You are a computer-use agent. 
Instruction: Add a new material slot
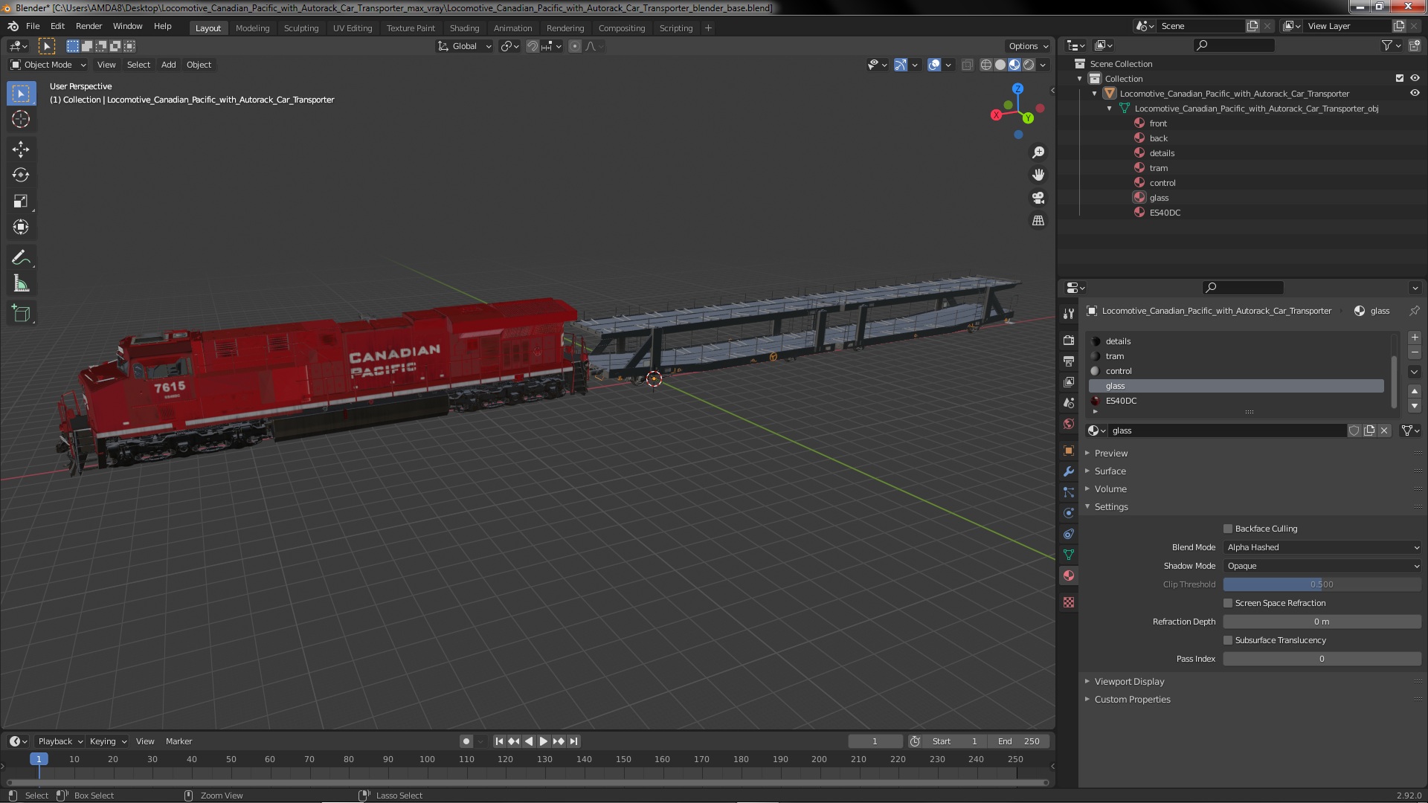coord(1415,338)
